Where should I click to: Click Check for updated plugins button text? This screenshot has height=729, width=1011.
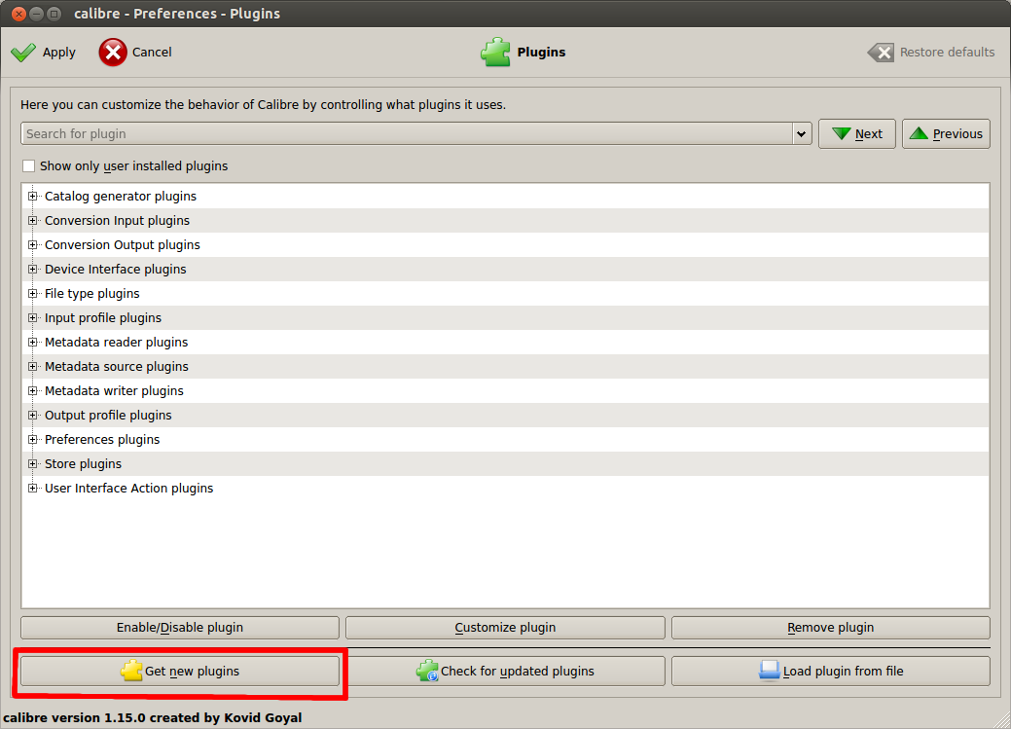point(517,671)
